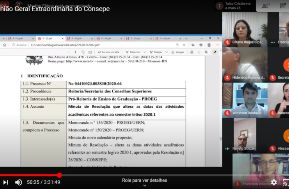Viewport: 289px width, 189px height.
Task: Click the YouTube next video button
Action: coord(6,182)
